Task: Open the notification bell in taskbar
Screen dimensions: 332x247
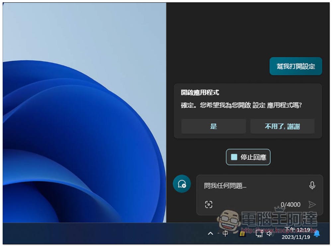Action: pos(317,234)
